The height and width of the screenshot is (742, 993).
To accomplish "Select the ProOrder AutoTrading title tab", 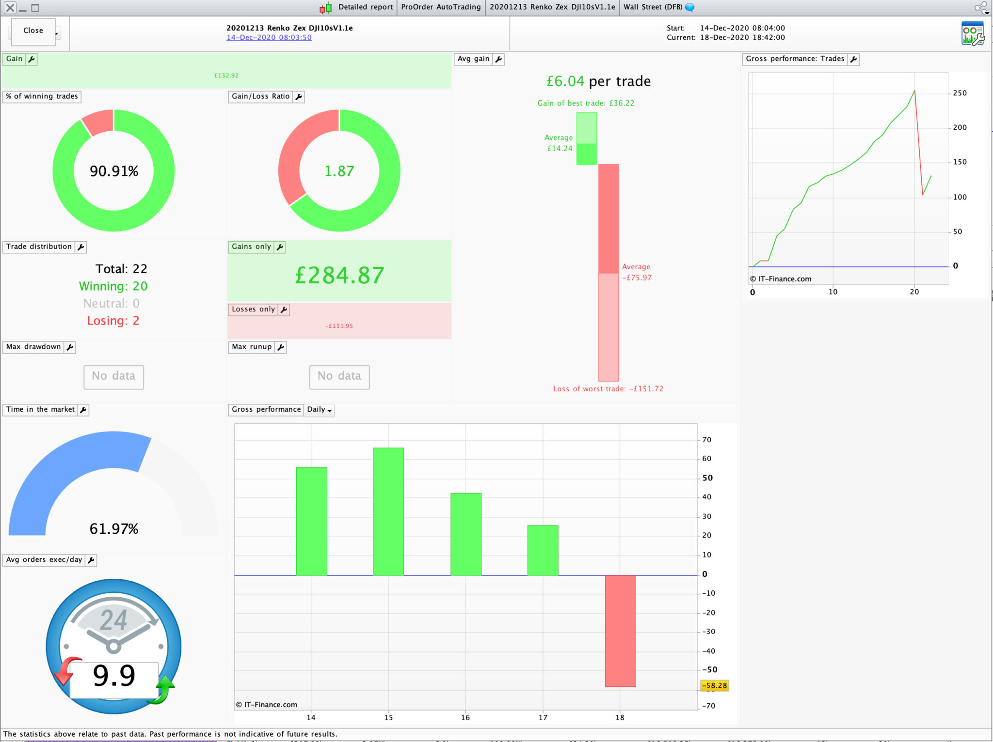I will 440,7.
